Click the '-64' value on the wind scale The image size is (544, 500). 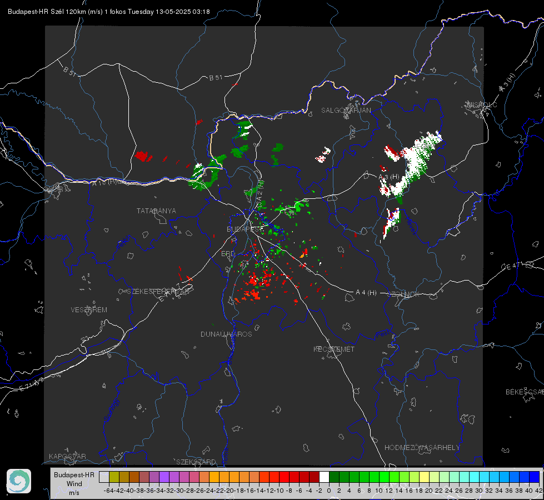109,491
